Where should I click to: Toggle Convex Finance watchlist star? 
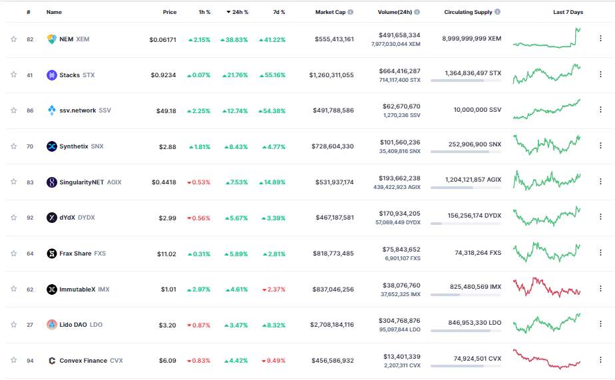pos(14,359)
